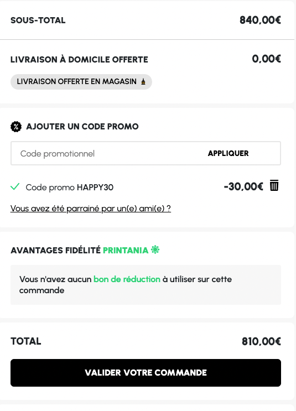Click the green checkmark beside Code promo
Image resolution: width=296 pixels, height=411 pixels.
15,186
